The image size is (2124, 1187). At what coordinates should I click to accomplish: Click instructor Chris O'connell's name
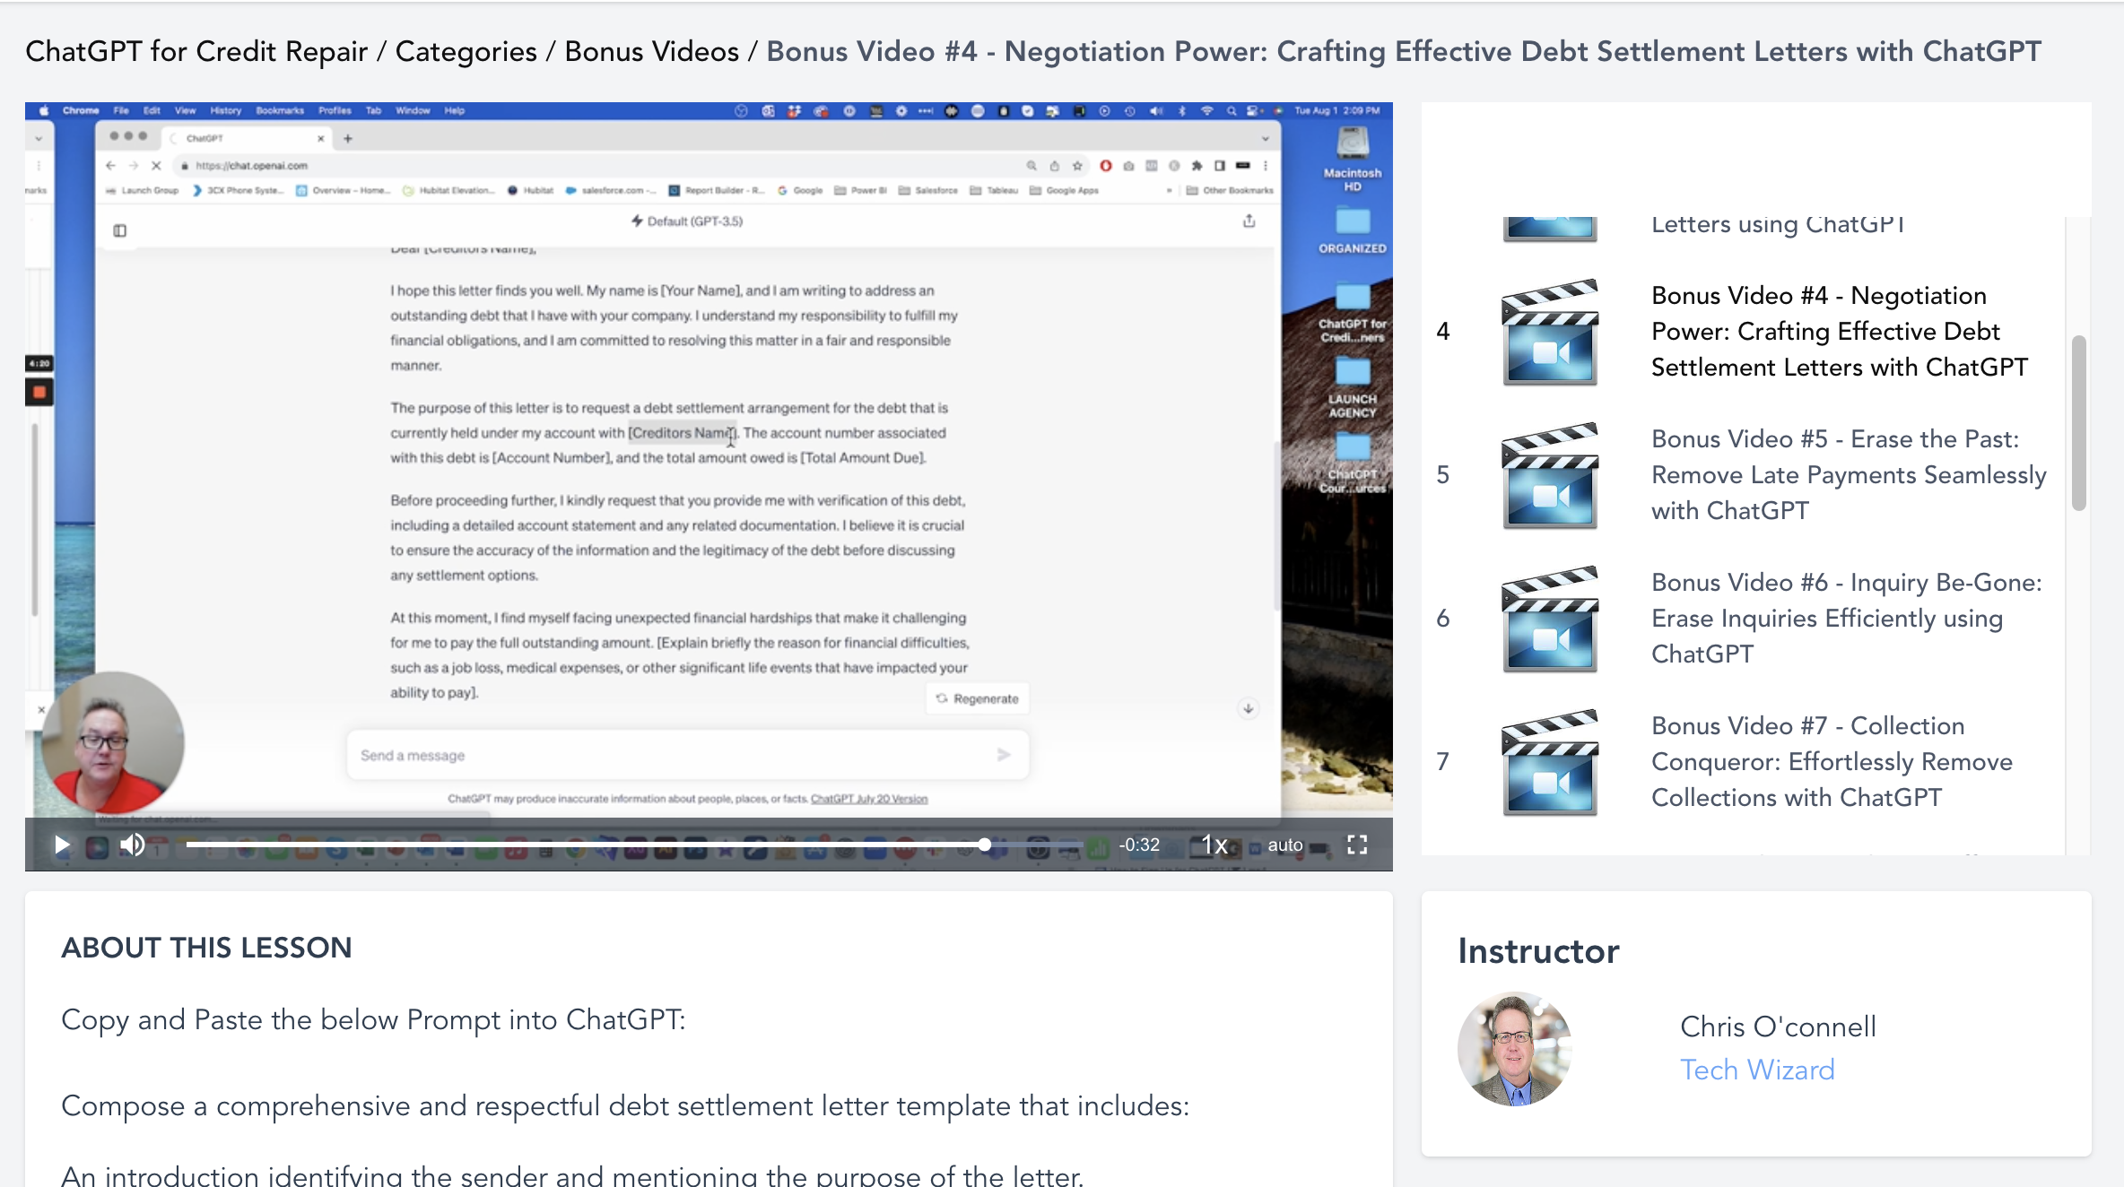[x=1778, y=1027]
